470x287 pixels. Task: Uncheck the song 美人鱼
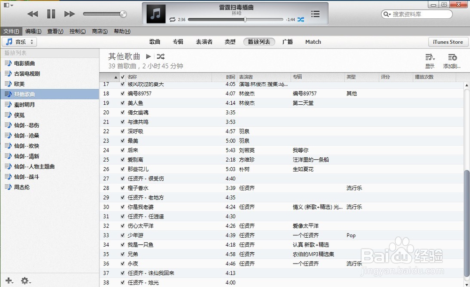122,103
